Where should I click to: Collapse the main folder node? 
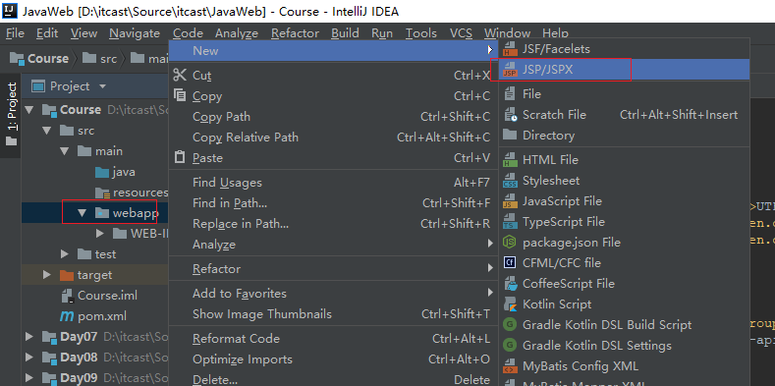click(65, 151)
